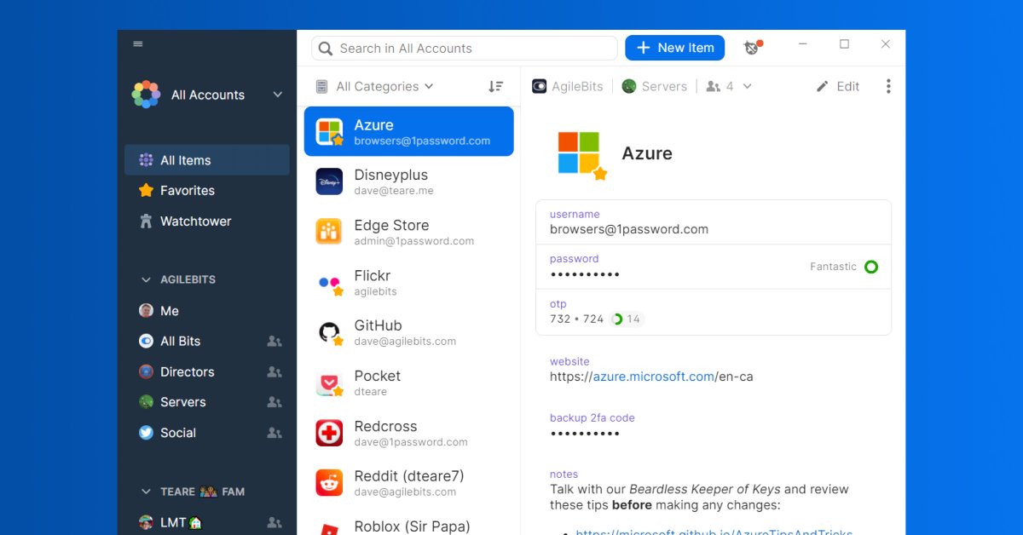Select the Reddit (dteare7) item
The width and height of the screenshot is (1023, 535).
coord(409,483)
